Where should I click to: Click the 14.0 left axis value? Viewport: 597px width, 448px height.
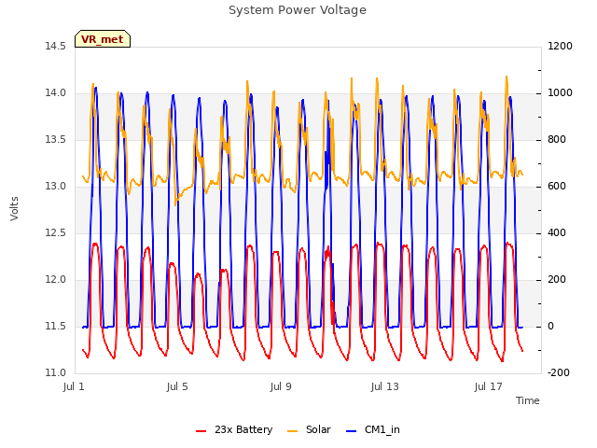pos(55,93)
